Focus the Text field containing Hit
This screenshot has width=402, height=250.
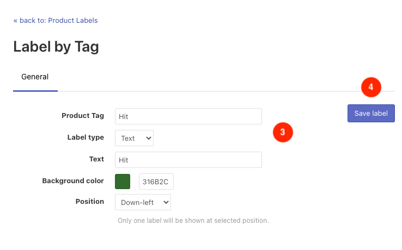188,160
